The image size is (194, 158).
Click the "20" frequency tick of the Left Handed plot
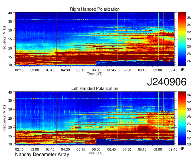pyautogui.click(x=10, y=127)
